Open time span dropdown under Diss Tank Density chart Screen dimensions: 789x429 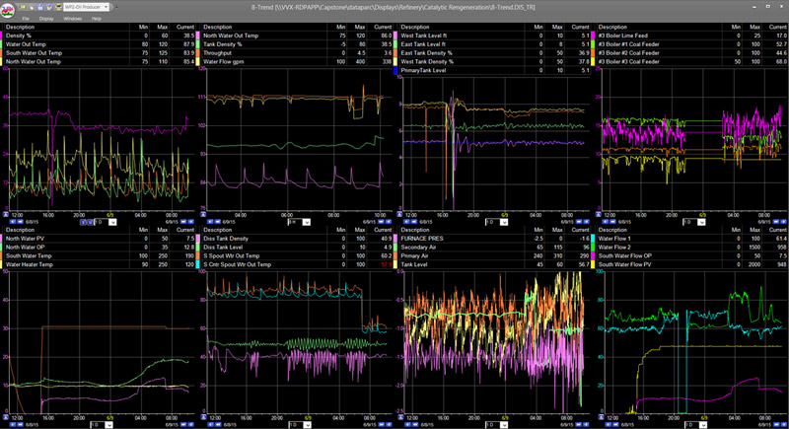pos(307,424)
